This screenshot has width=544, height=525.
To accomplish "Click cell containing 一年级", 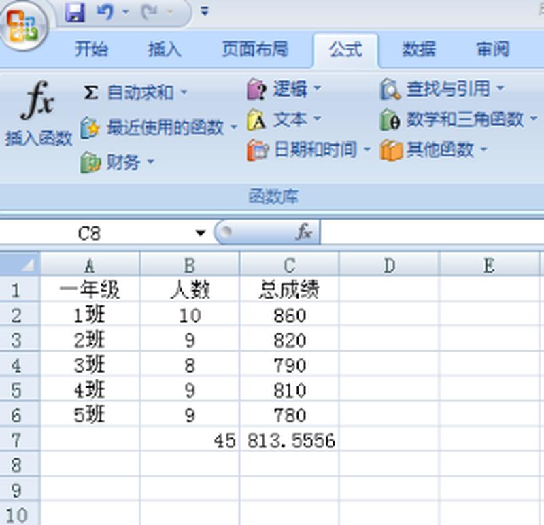I will click(x=90, y=289).
